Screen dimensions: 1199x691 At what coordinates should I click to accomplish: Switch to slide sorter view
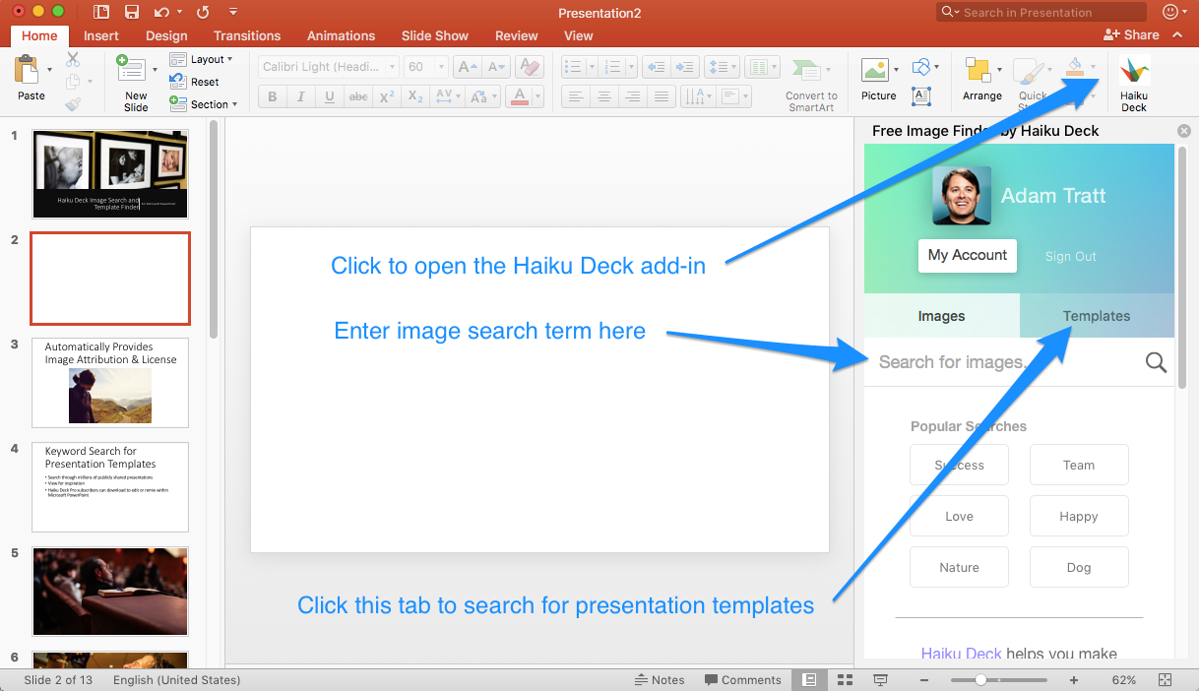[845, 680]
